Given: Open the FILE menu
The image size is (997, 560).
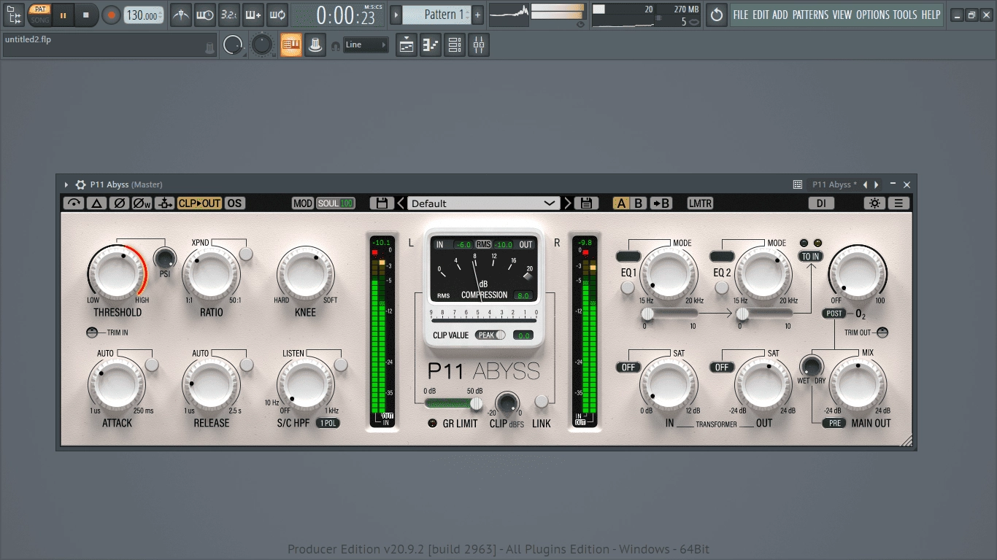Looking at the screenshot, I should pyautogui.click(x=741, y=15).
